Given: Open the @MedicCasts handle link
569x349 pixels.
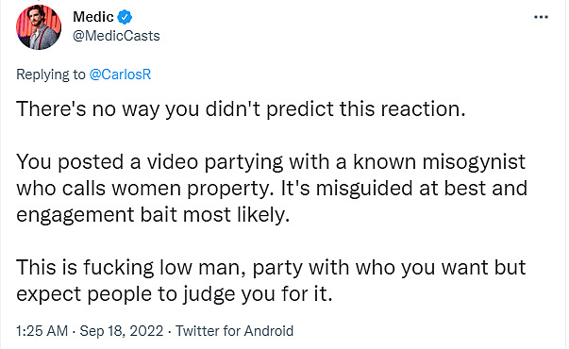Looking at the screenshot, I should [x=116, y=36].
